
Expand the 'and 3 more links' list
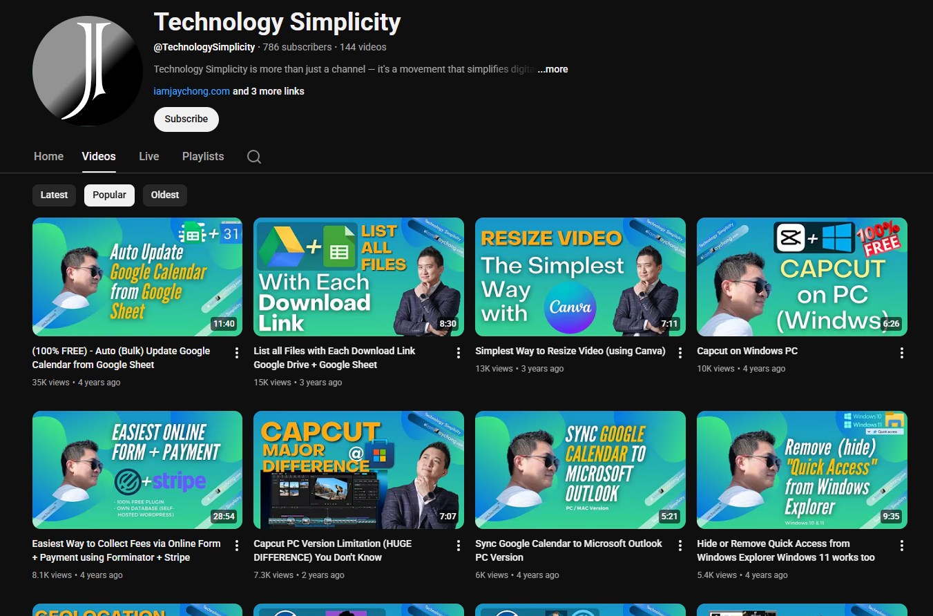(269, 91)
